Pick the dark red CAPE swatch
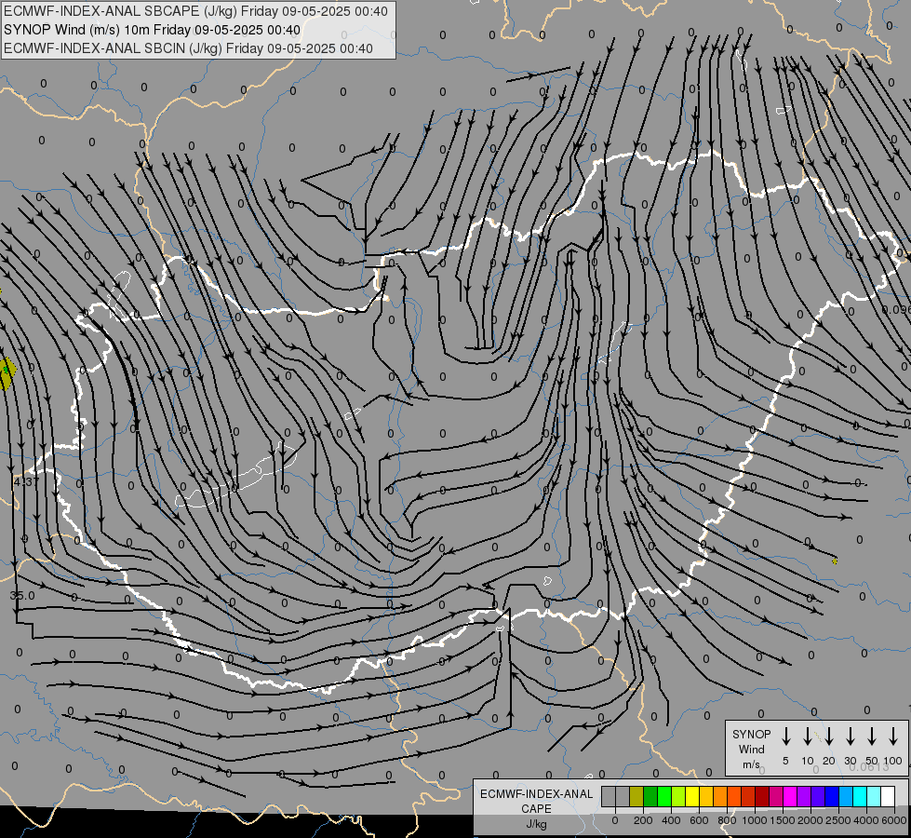The image size is (911, 838). pos(762,796)
